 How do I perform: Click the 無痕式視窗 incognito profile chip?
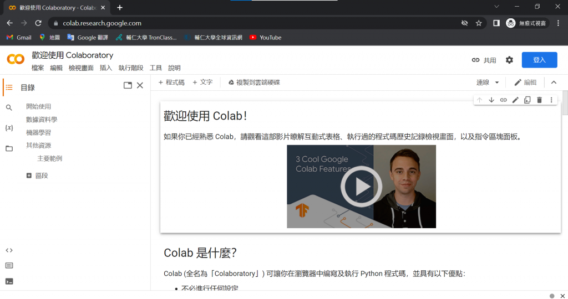(x=527, y=23)
